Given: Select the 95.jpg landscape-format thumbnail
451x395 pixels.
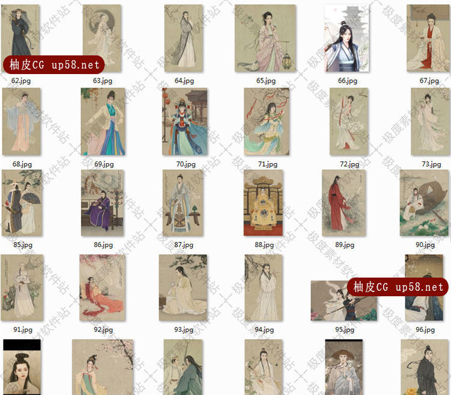Looking at the screenshot, I should tap(344, 301).
